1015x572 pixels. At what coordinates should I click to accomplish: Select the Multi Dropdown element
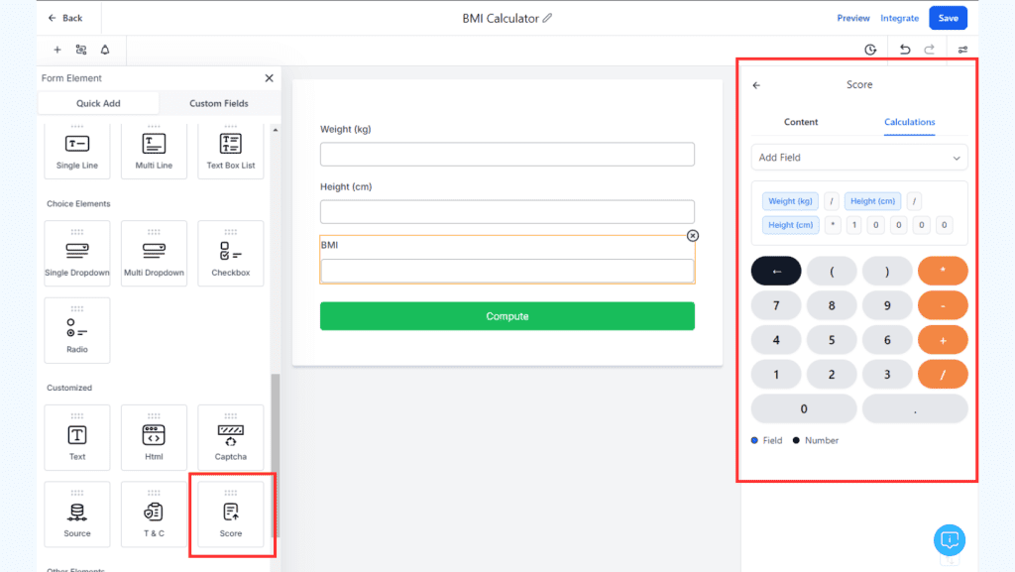point(154,253)
